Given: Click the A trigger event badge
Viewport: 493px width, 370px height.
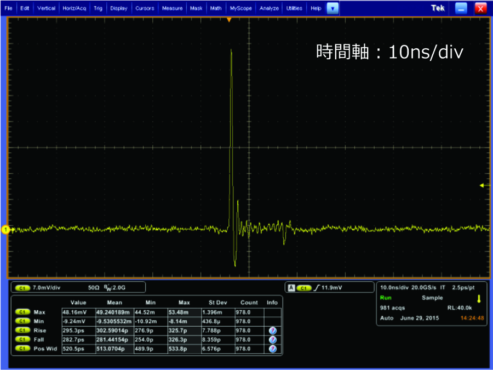Looking at the screenshot, I should pyautogui.click(x=291, y=288).
